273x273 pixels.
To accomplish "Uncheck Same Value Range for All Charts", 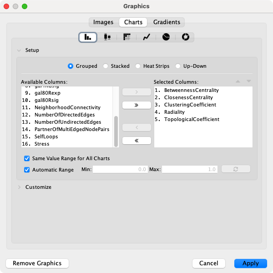I will coord(27,159).
